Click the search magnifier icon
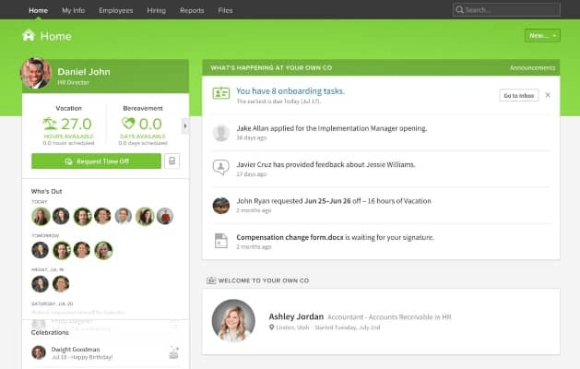The height and width of the screenshot is (369, 580). pyautogui.click(x=459, y=9)
